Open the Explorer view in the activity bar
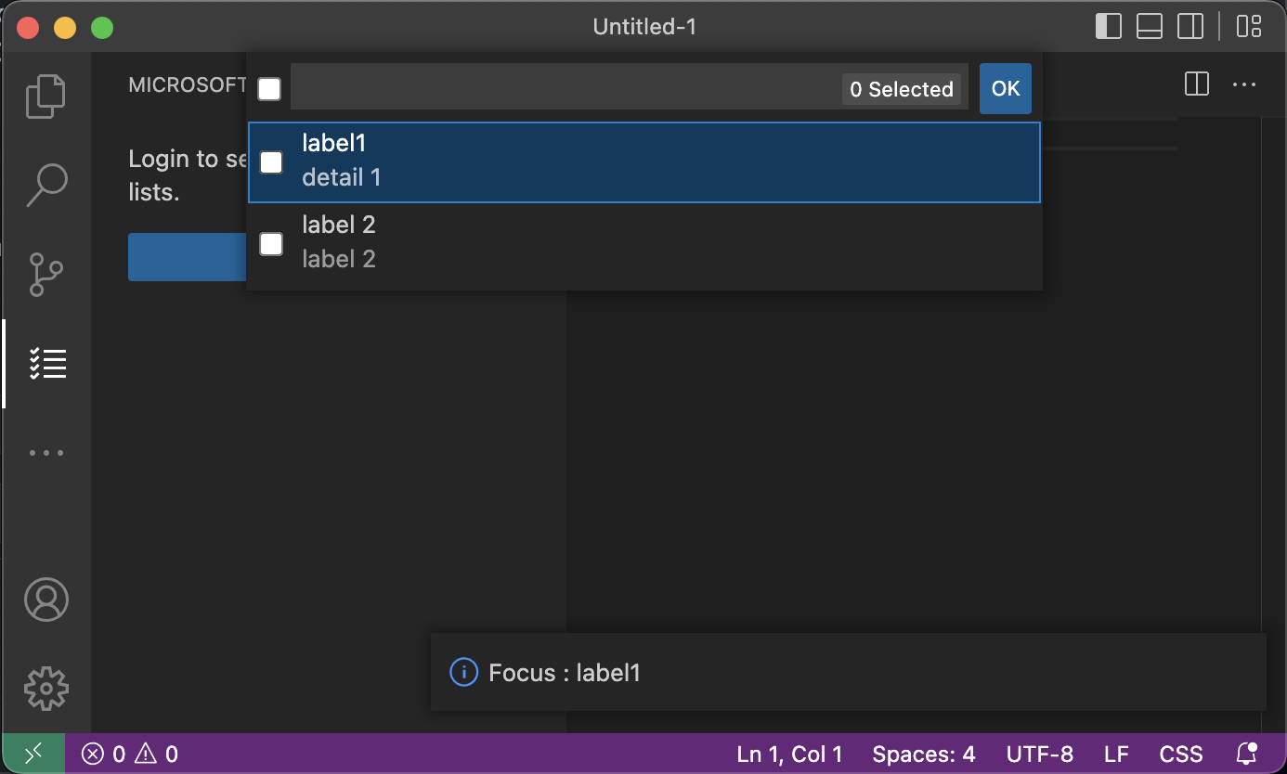1287x774 pixels. click(x=45, y=96)
